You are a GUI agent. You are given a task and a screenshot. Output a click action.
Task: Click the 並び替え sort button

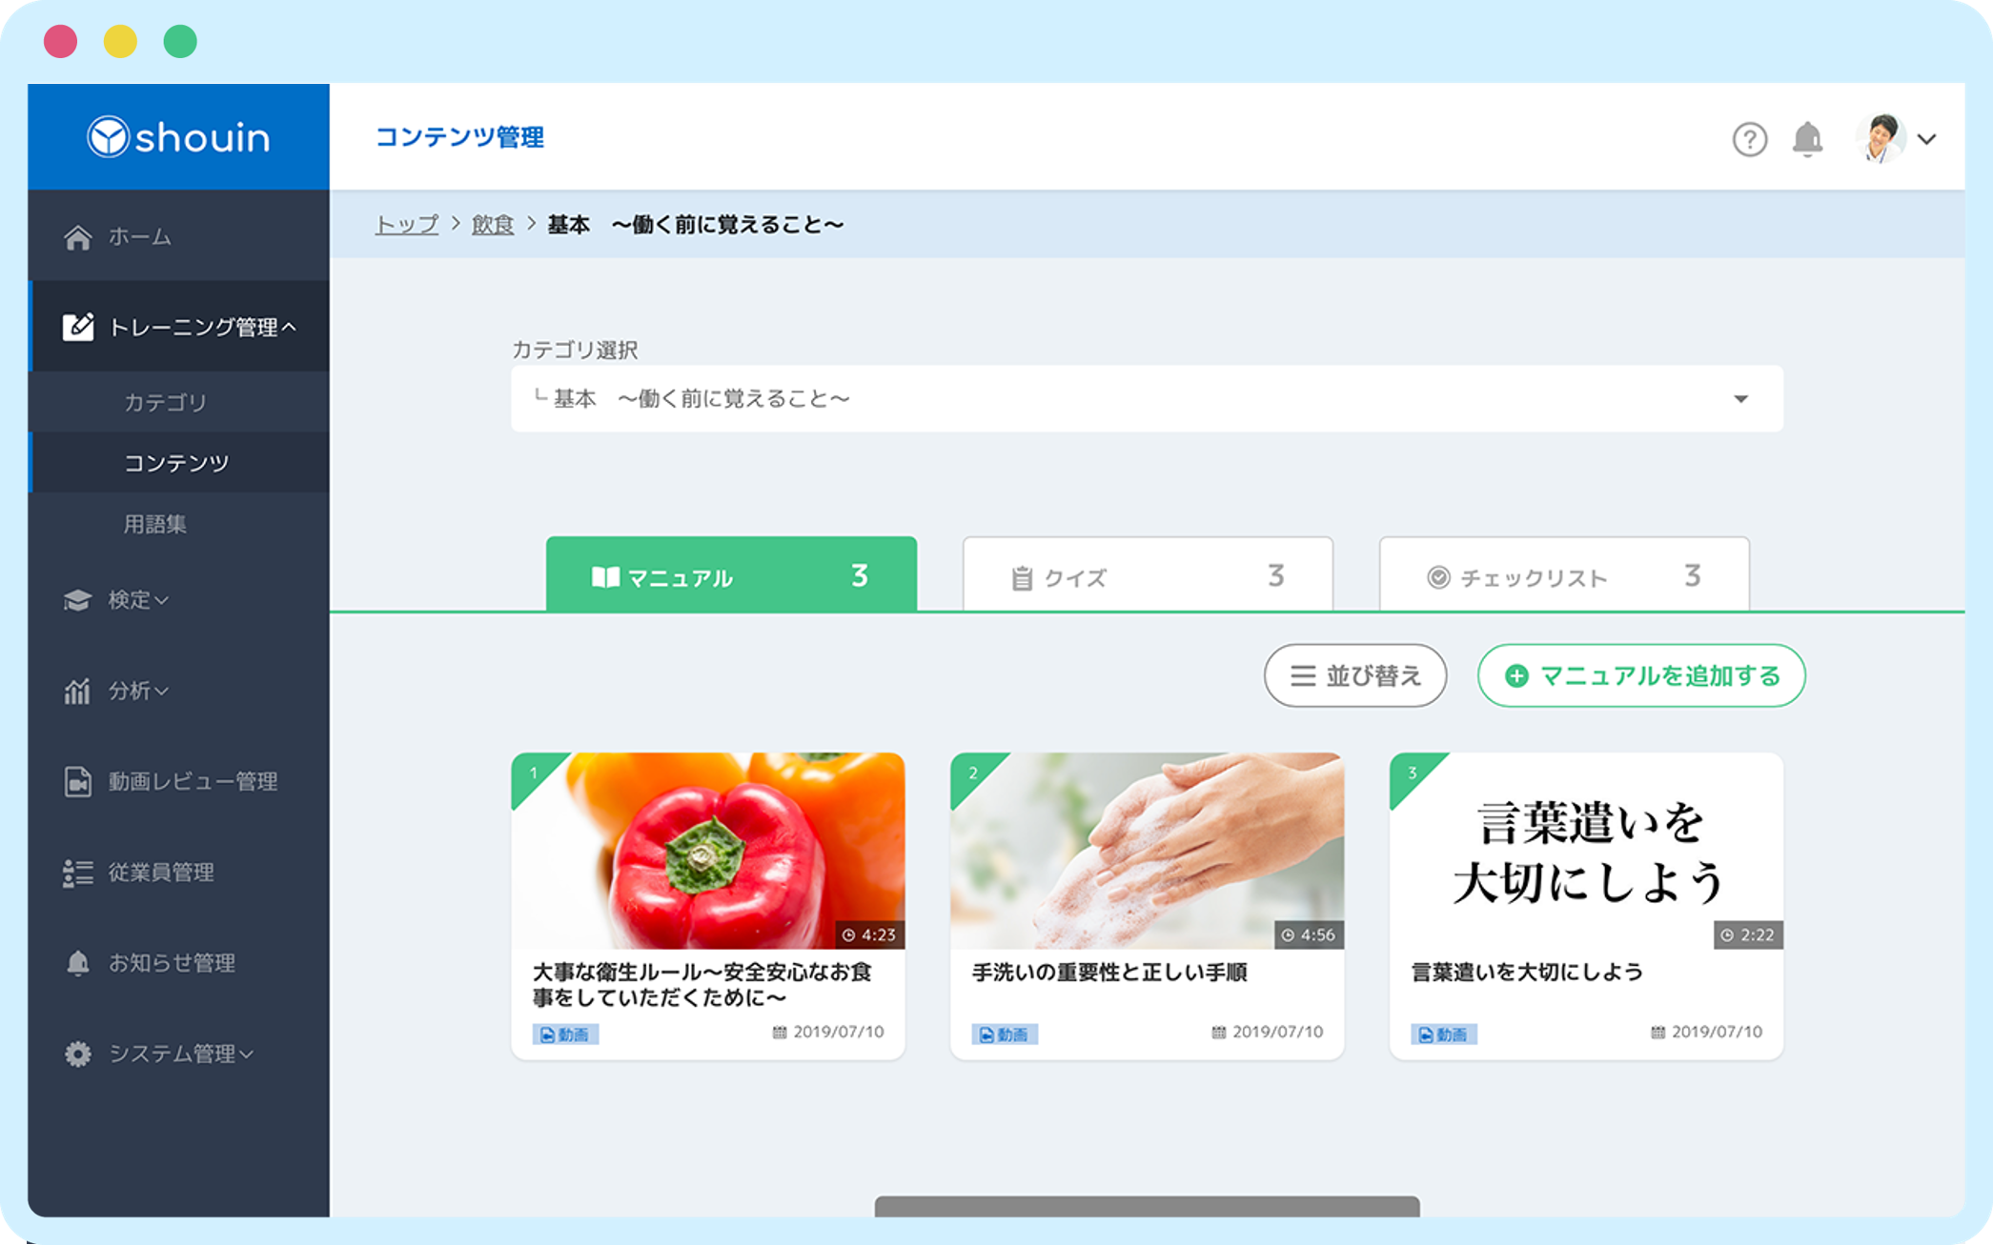[x=1354, y=676]
